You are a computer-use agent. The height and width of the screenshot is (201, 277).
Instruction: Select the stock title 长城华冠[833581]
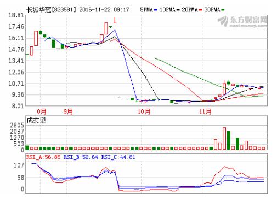[x=51, y=10]
